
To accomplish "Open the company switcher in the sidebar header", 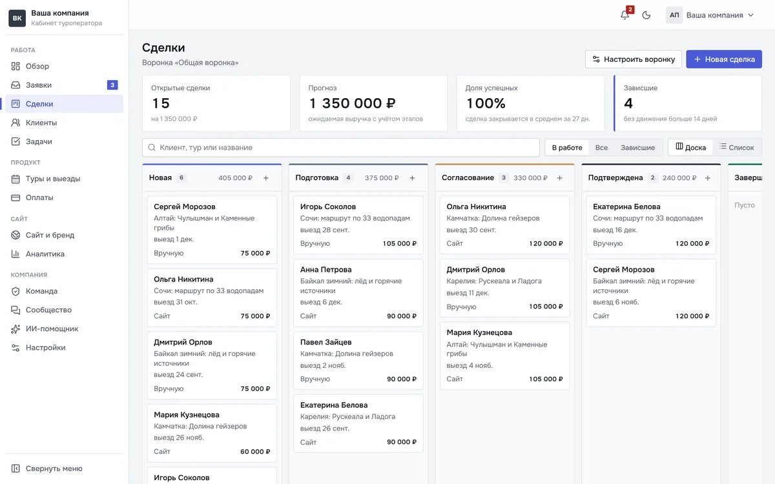I will (x=64, y=17).
